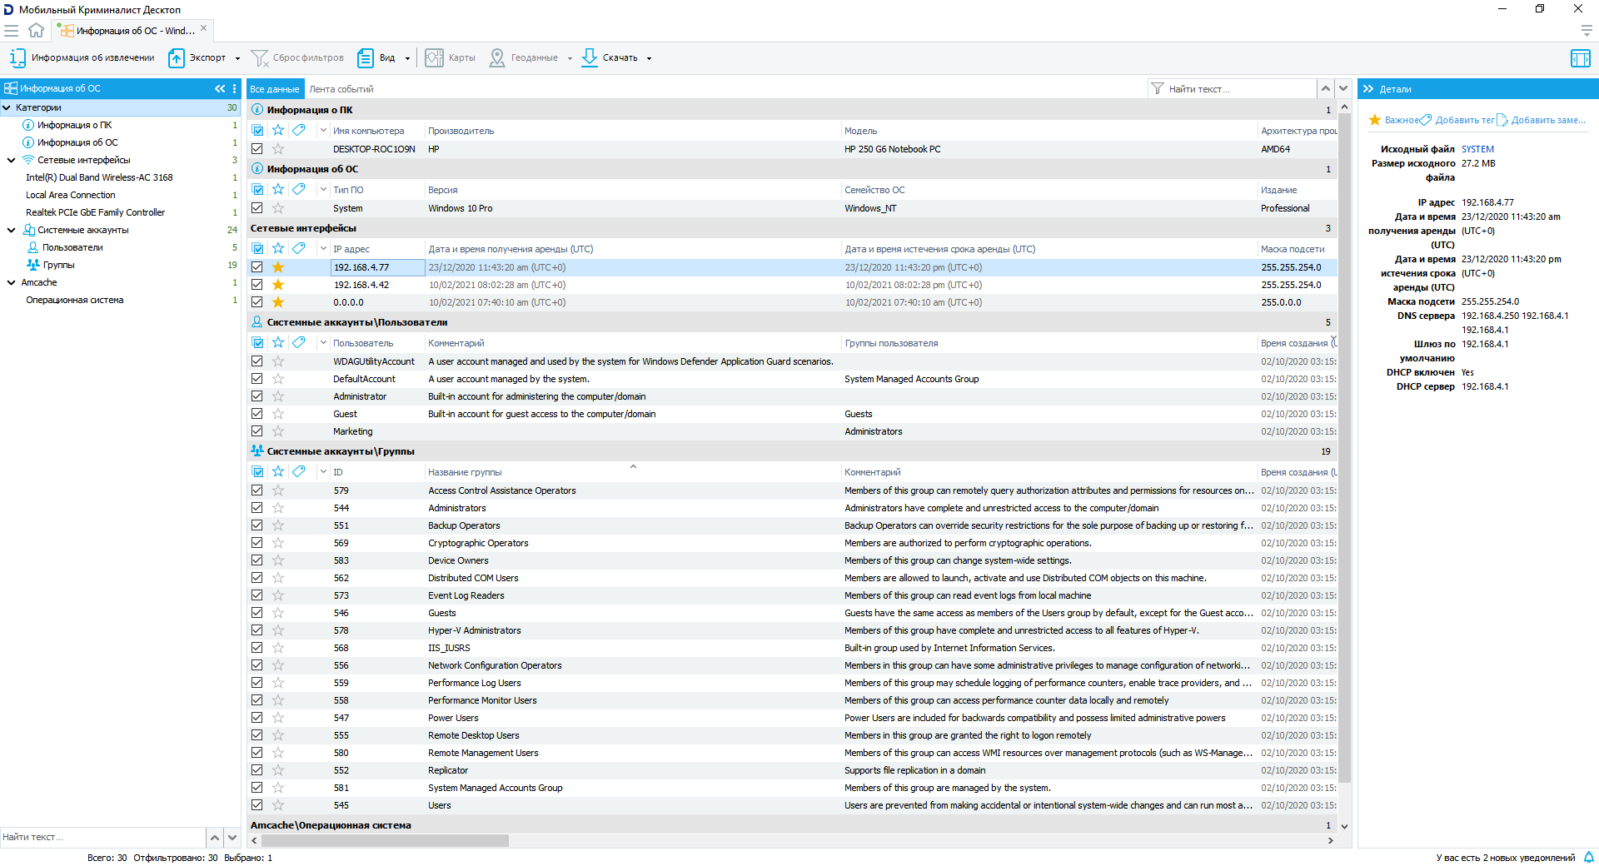Open the Export toolbar icon
Viewport: 1599px width, 866px height.
coord(177,58)
